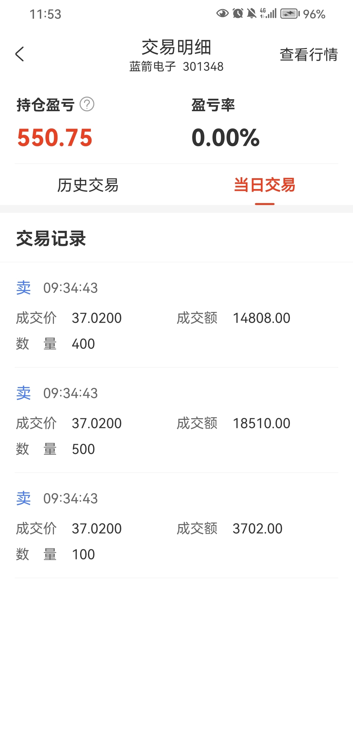Tap stock name 蓝箭电子 301348
This screenshot has width=353, height=756.
click(176, 67)
